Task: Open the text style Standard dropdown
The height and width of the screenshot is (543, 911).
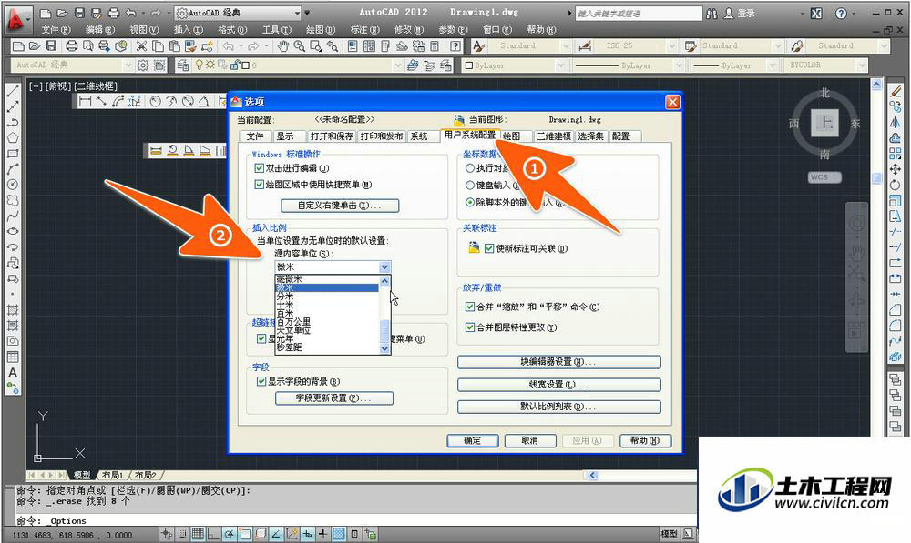Action: pyautogui.click(x=530, y=45)
